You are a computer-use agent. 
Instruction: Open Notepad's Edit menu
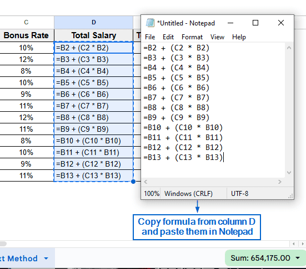coord(168,37)
